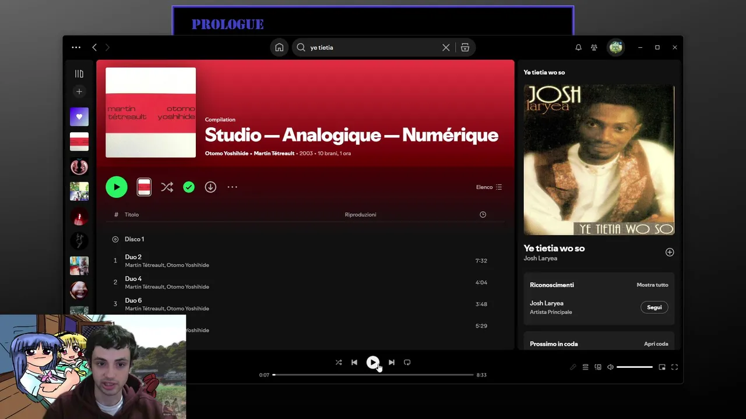The height and width of the screenshot is (419, 746).
Task: Play track Duo 4 in the list
Action: pyautogui.click(x=133, y=279)
